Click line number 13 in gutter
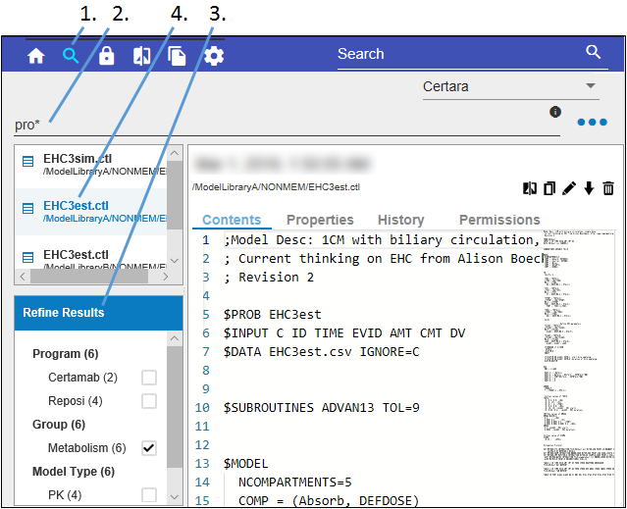Viewport: 627px width, 509px height. [x=202, y=464]
